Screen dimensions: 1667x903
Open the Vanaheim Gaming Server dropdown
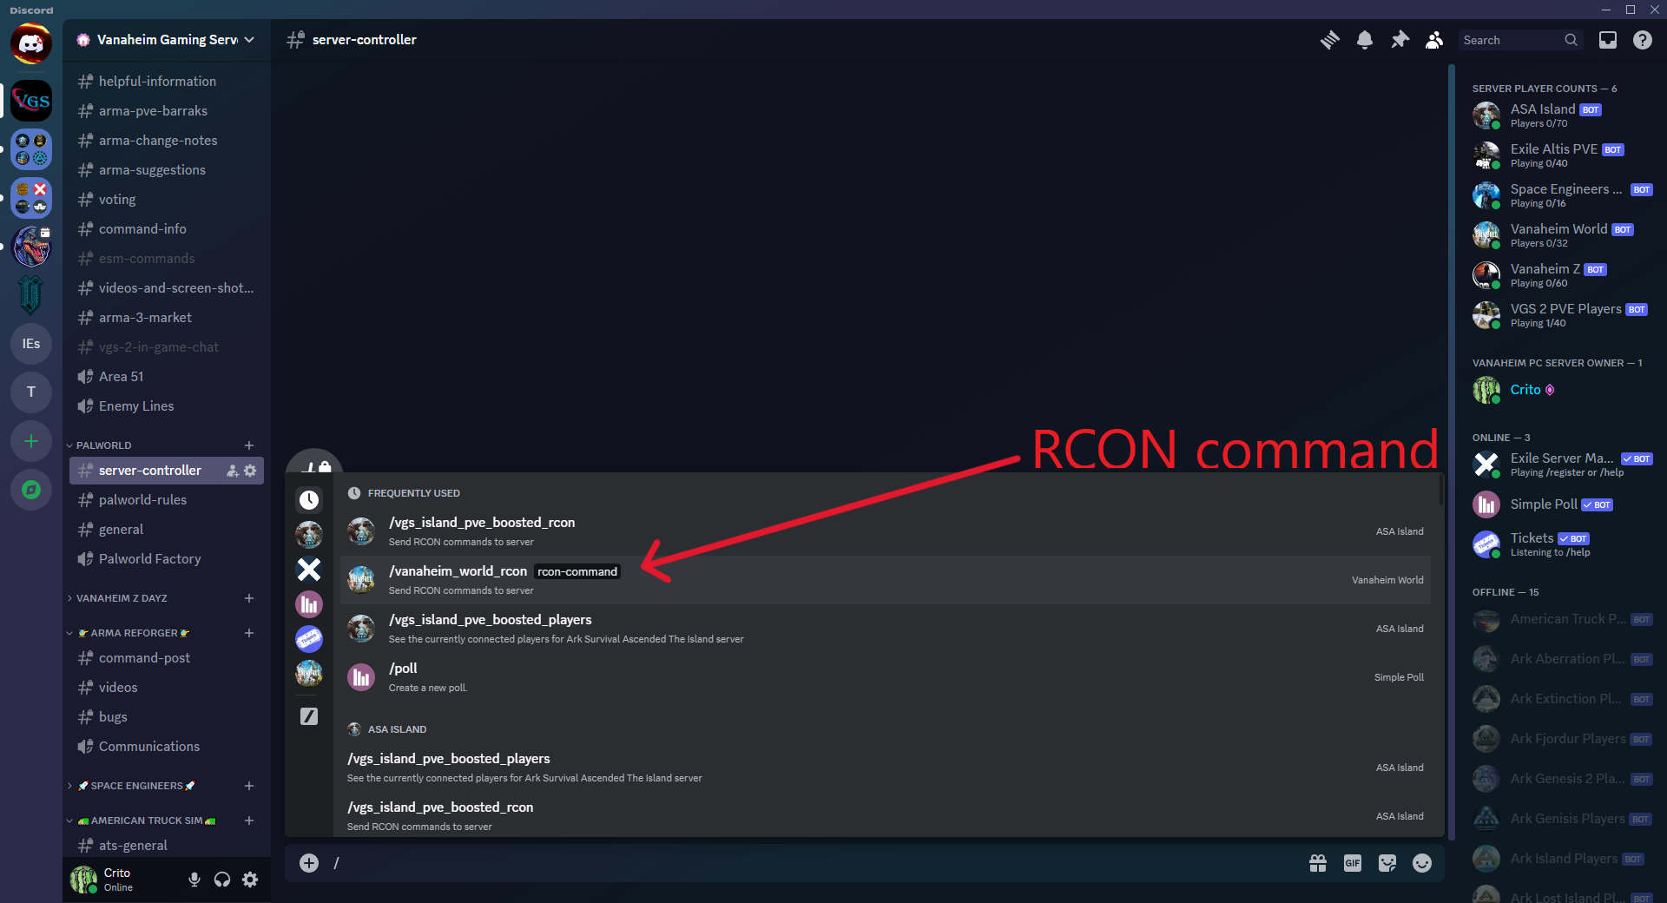167,40
